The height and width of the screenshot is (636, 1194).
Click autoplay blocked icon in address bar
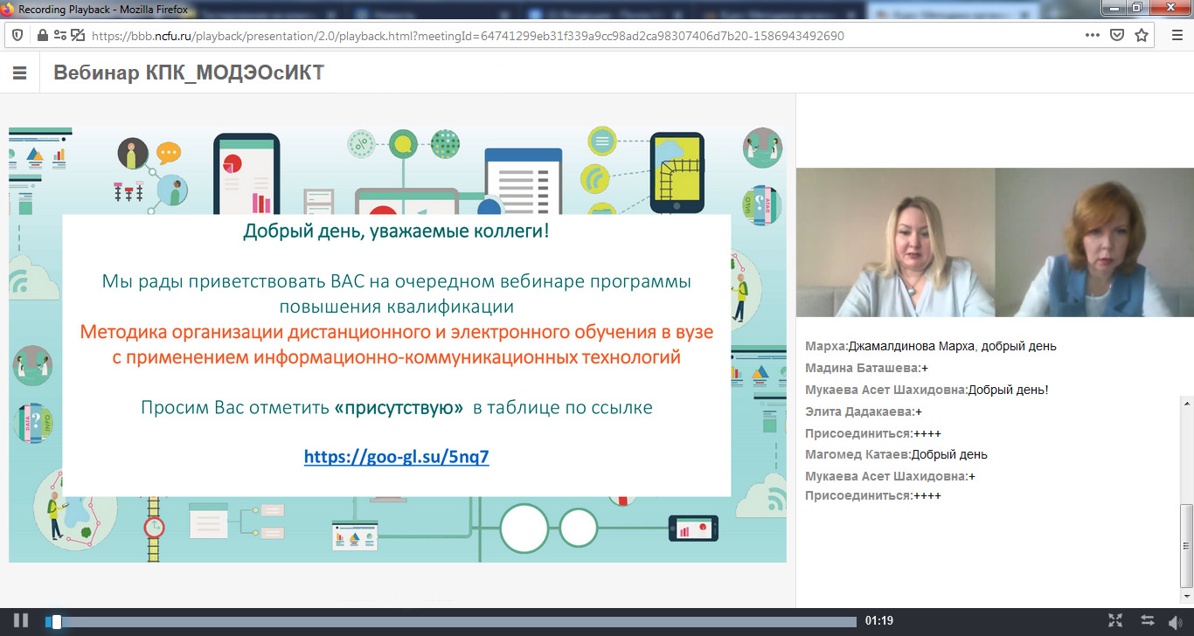click(x=78, y=36)
